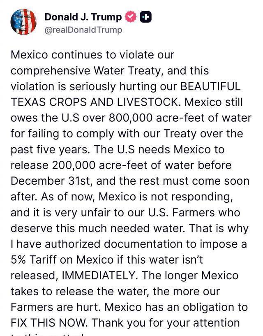
Task: Open the flag-themed profile avatar
Action: point(23,22)
